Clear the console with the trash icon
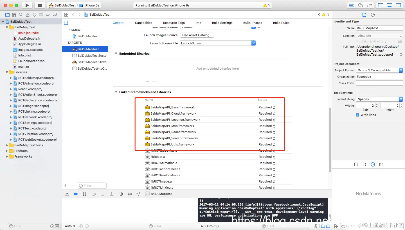This screenshot has width=405, height=230. pos(316,226)
